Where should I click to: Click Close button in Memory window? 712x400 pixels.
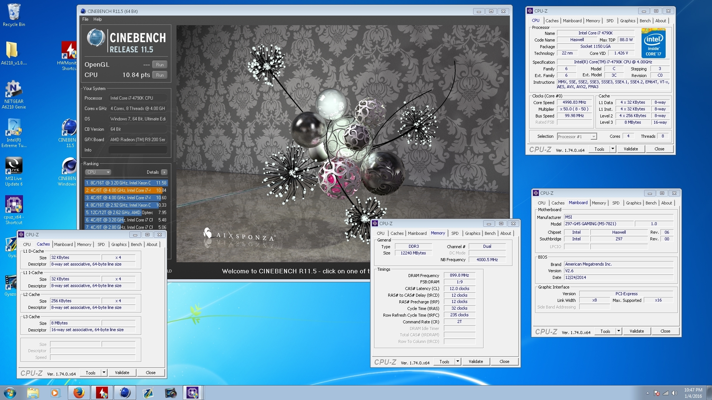coord(504,361)
